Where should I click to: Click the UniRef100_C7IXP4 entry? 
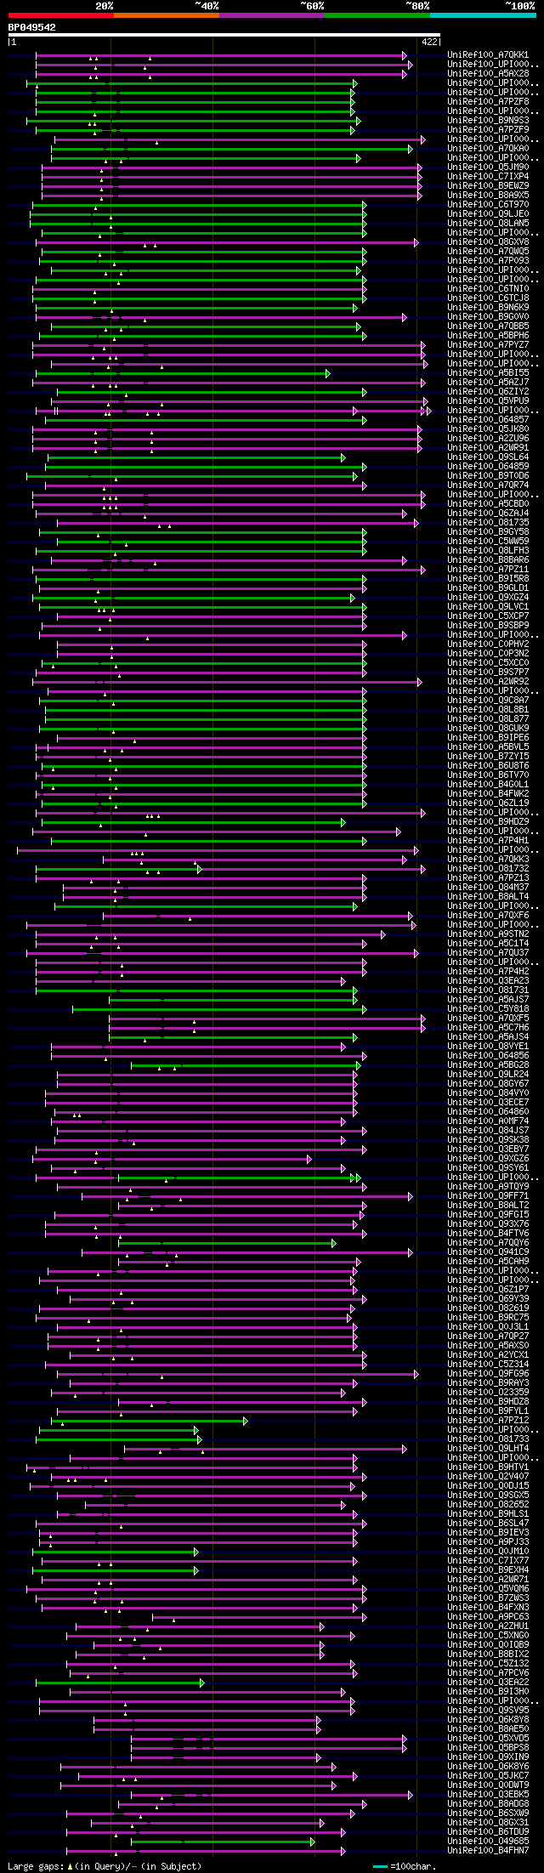point(488,177)
